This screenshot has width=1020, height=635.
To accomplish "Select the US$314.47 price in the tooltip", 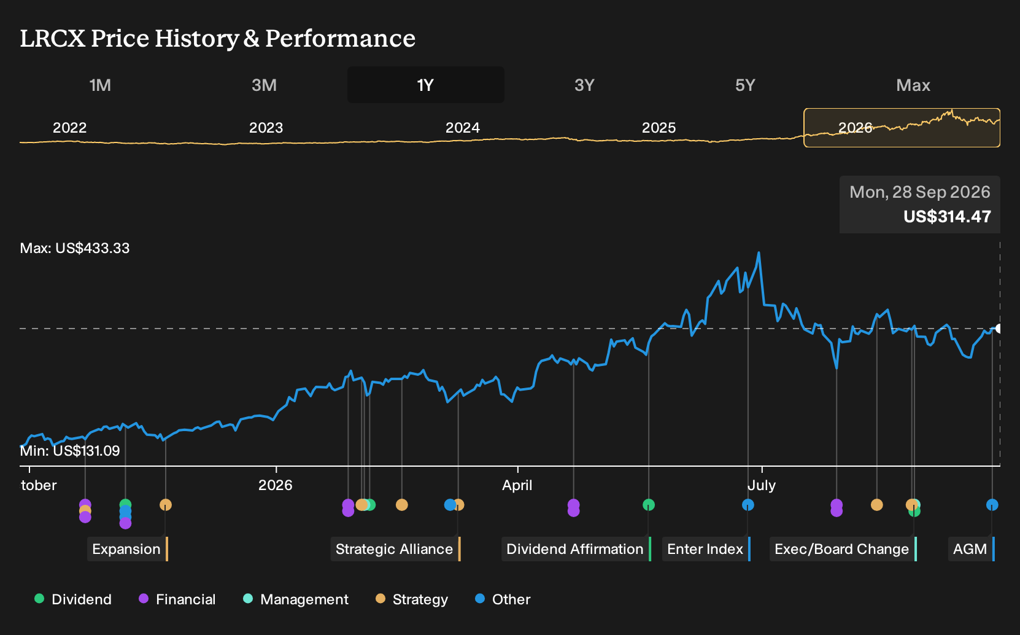I will click(x=947, y=217).
